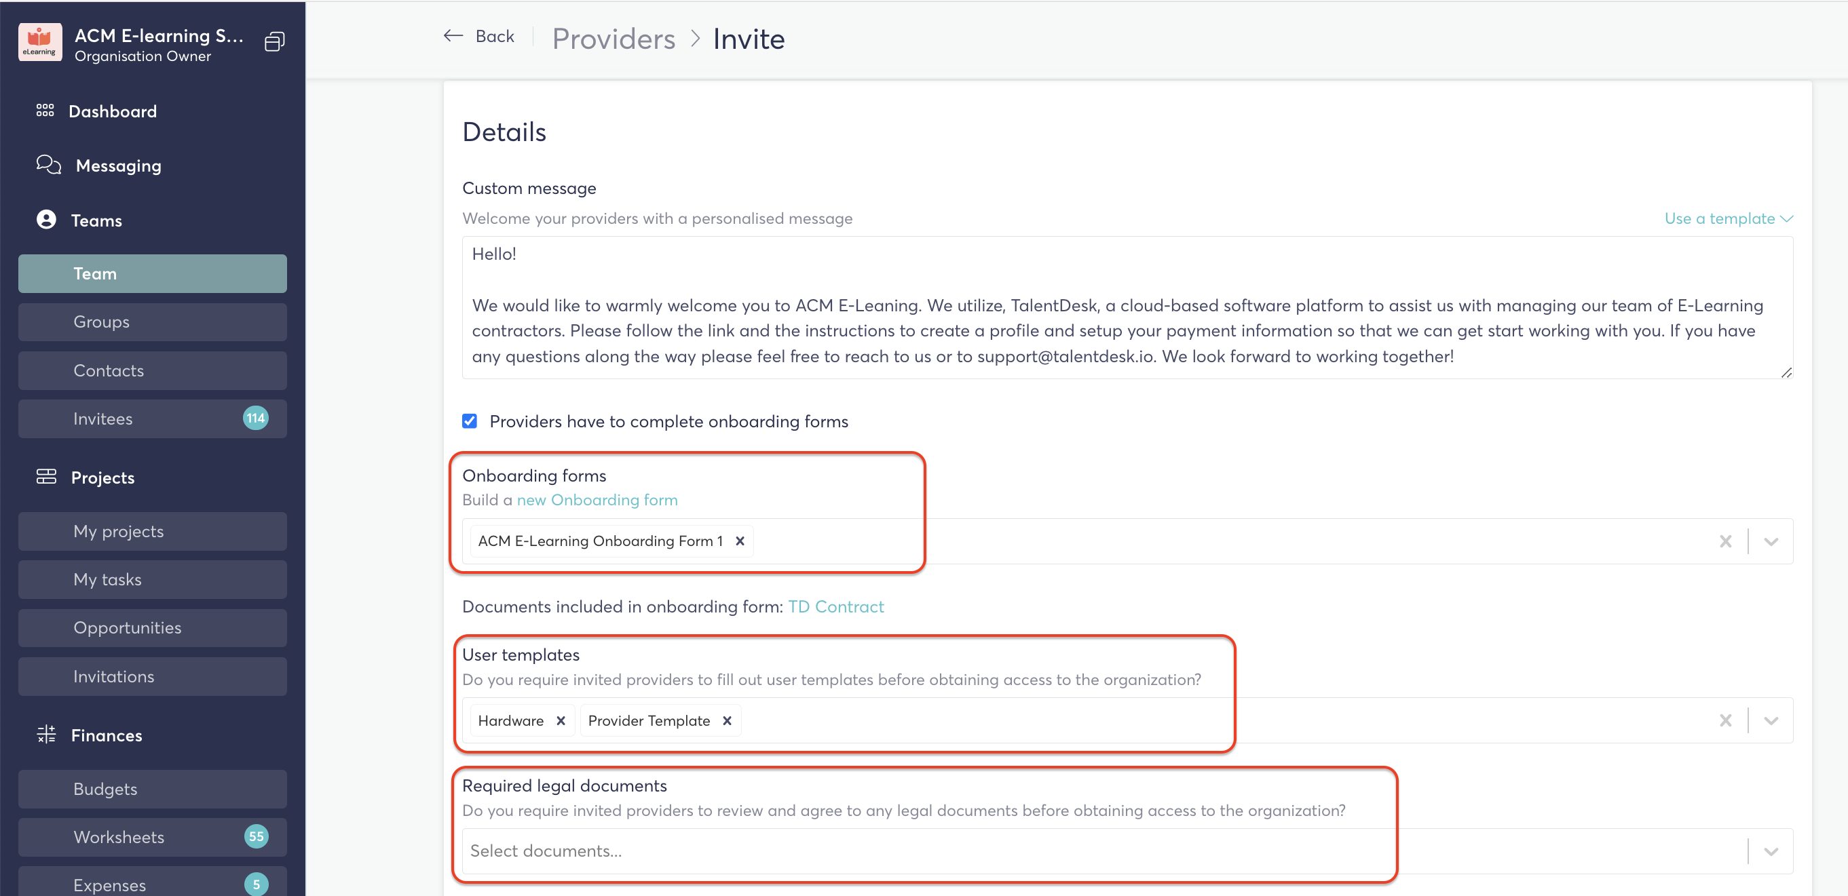Image resolution: width=1848 pixels, height=896 pixels.
Task: Expand the Required legal documents dropdown arrow
Action: 1771,851
